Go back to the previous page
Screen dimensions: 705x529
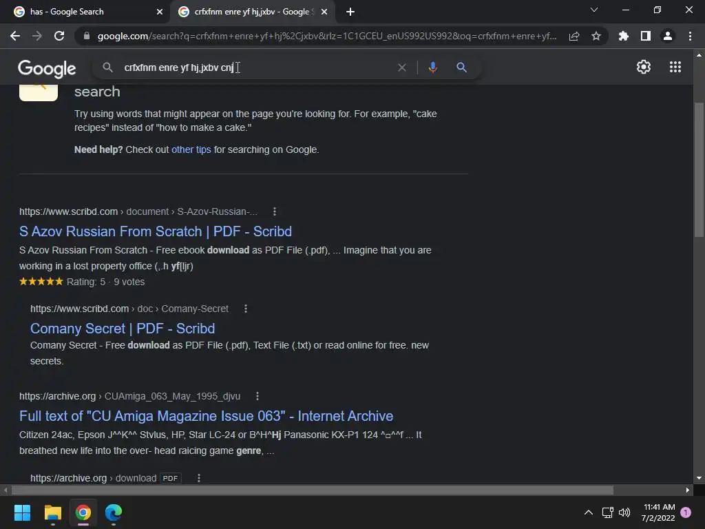click(15, 36)
